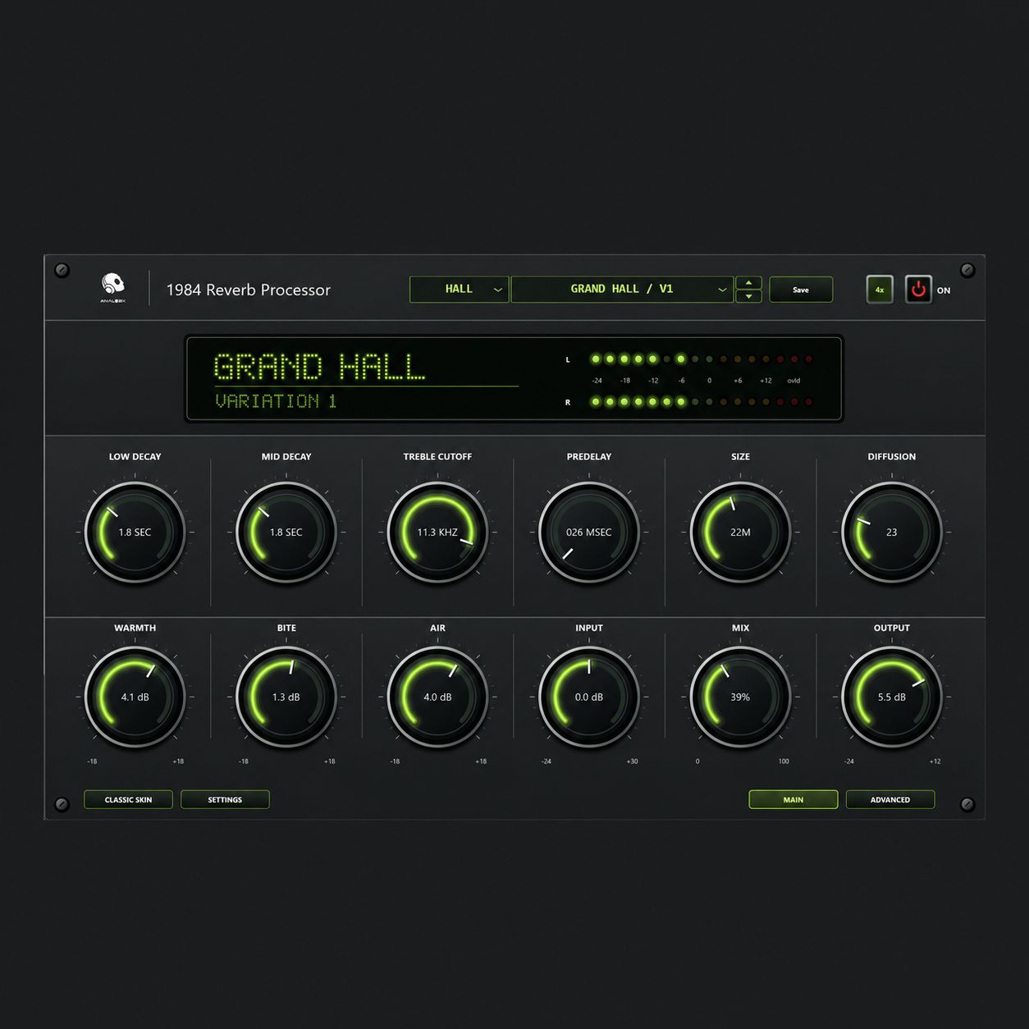Click the OUTPUT label
The width and height of the screenshot is (1029, 1029).
pos(892,628)
